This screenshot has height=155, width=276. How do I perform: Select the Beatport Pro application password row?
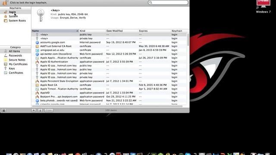point(109,96)
